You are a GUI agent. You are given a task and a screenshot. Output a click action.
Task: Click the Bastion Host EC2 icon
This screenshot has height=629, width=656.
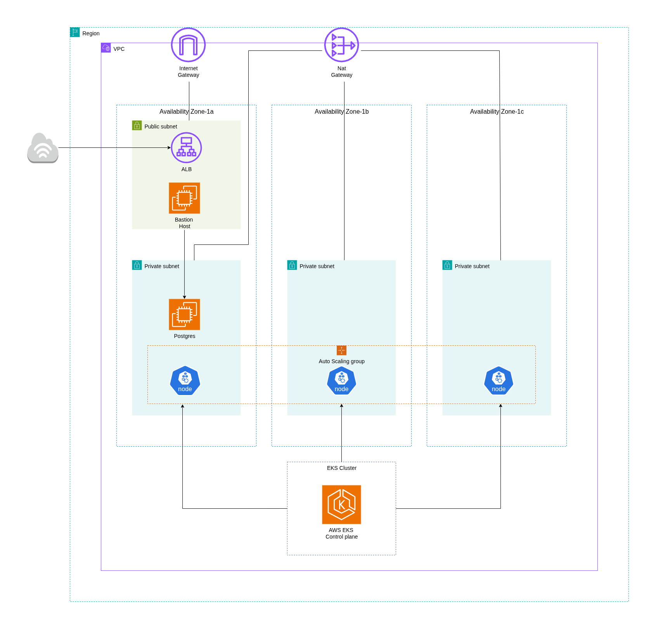coord(184,198)
